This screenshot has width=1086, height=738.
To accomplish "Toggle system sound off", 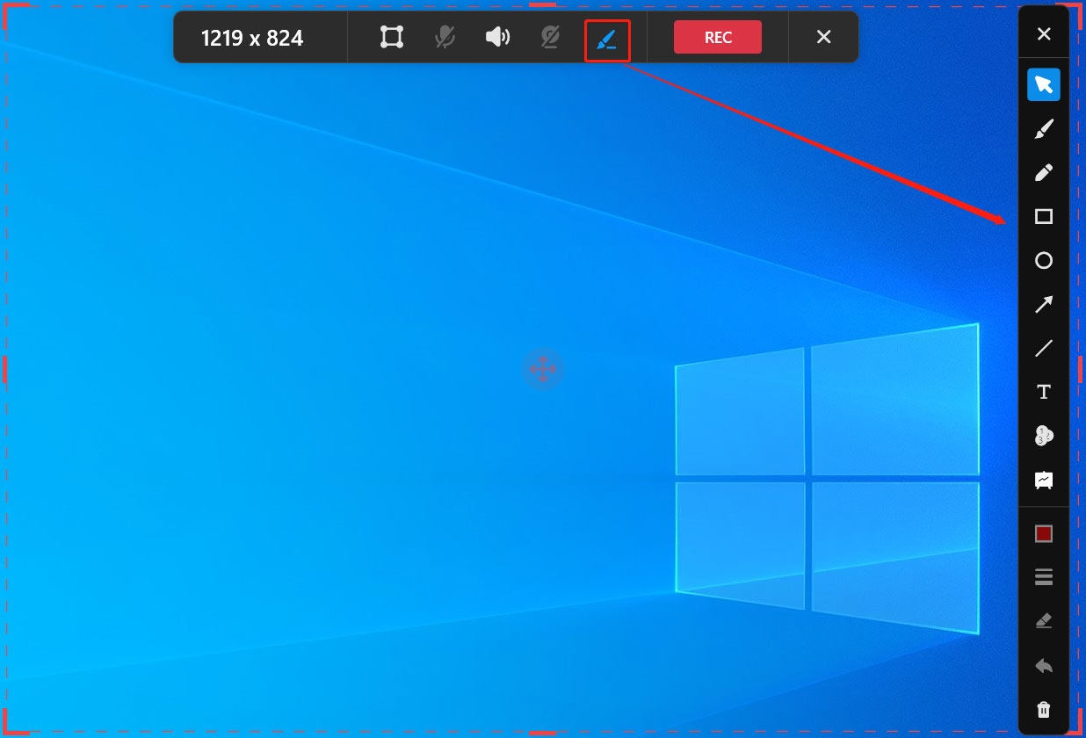I will (497, 37).
